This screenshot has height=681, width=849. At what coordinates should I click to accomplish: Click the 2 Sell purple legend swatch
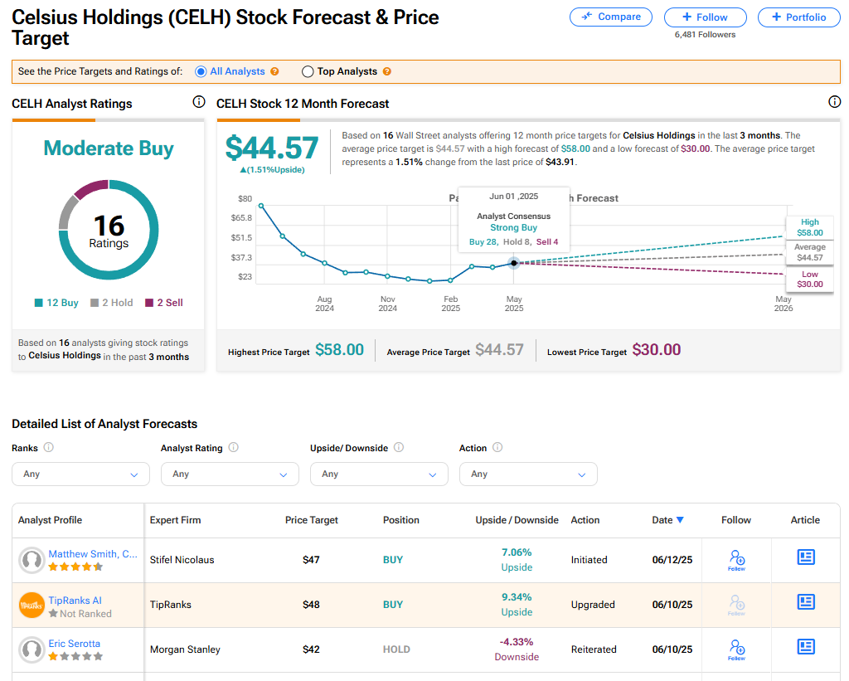coord(149,303)
